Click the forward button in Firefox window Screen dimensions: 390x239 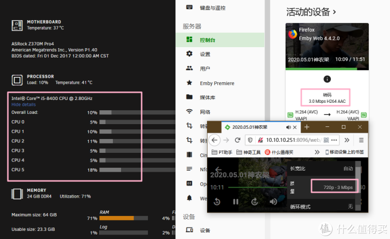(226, 140)
